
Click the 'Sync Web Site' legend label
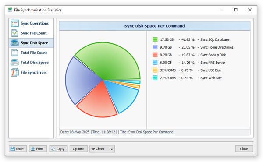point(211,78)
